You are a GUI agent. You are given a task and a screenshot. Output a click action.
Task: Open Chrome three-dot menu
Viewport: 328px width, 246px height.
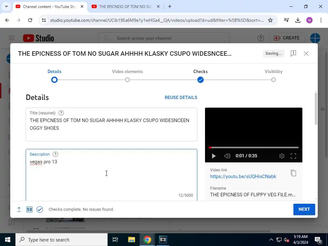[321, 20]
